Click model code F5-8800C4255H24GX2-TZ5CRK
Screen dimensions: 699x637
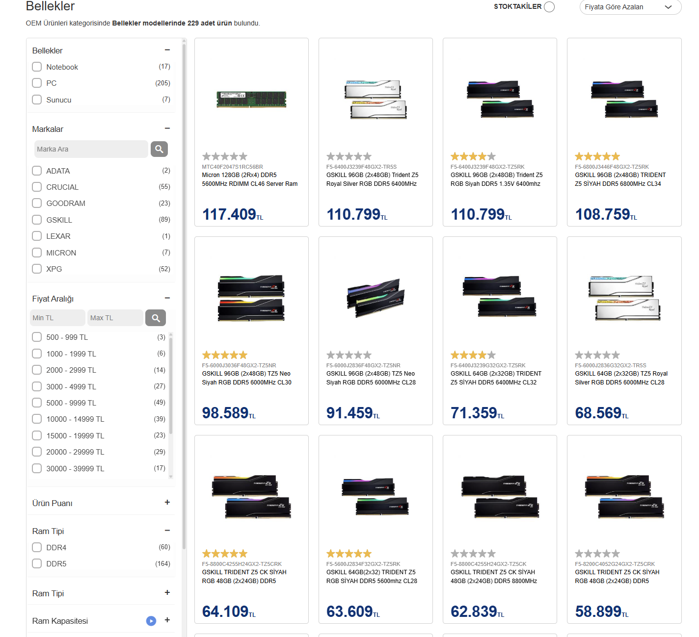coord(242,564)
